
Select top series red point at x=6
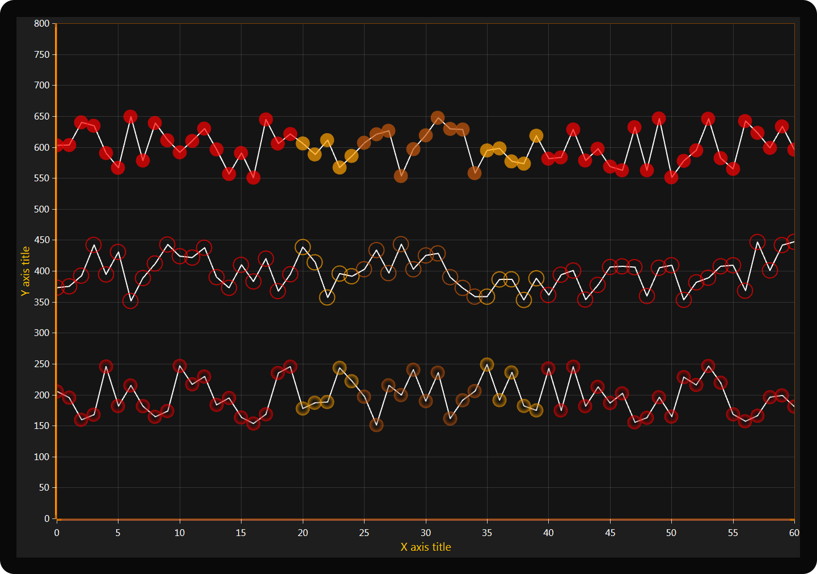coord(130,117)
